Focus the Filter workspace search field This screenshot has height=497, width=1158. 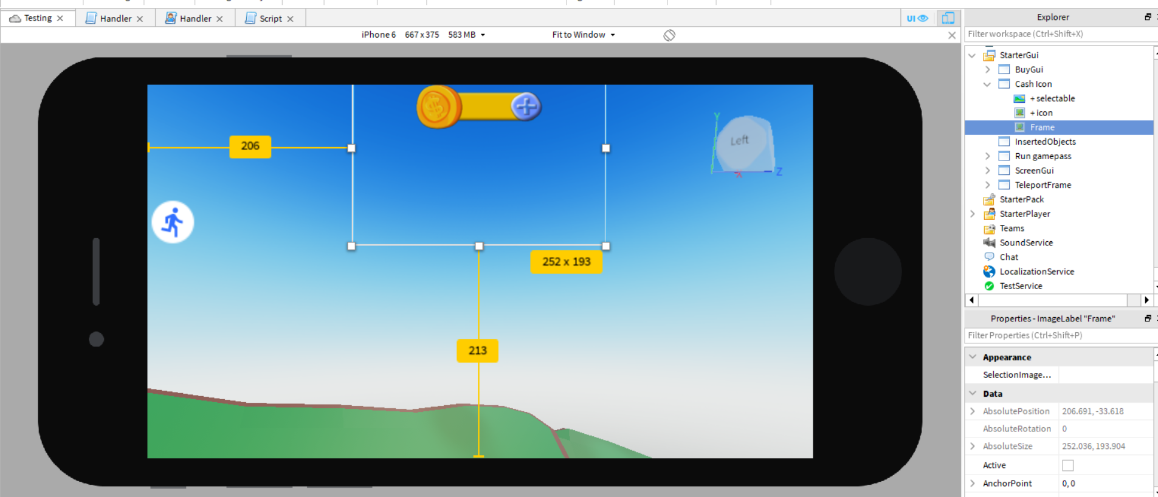click(1060, 34)
